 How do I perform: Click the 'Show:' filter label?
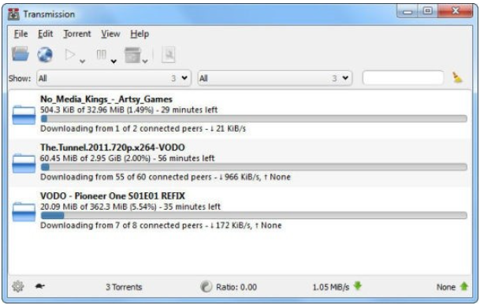tap(20, 78)
